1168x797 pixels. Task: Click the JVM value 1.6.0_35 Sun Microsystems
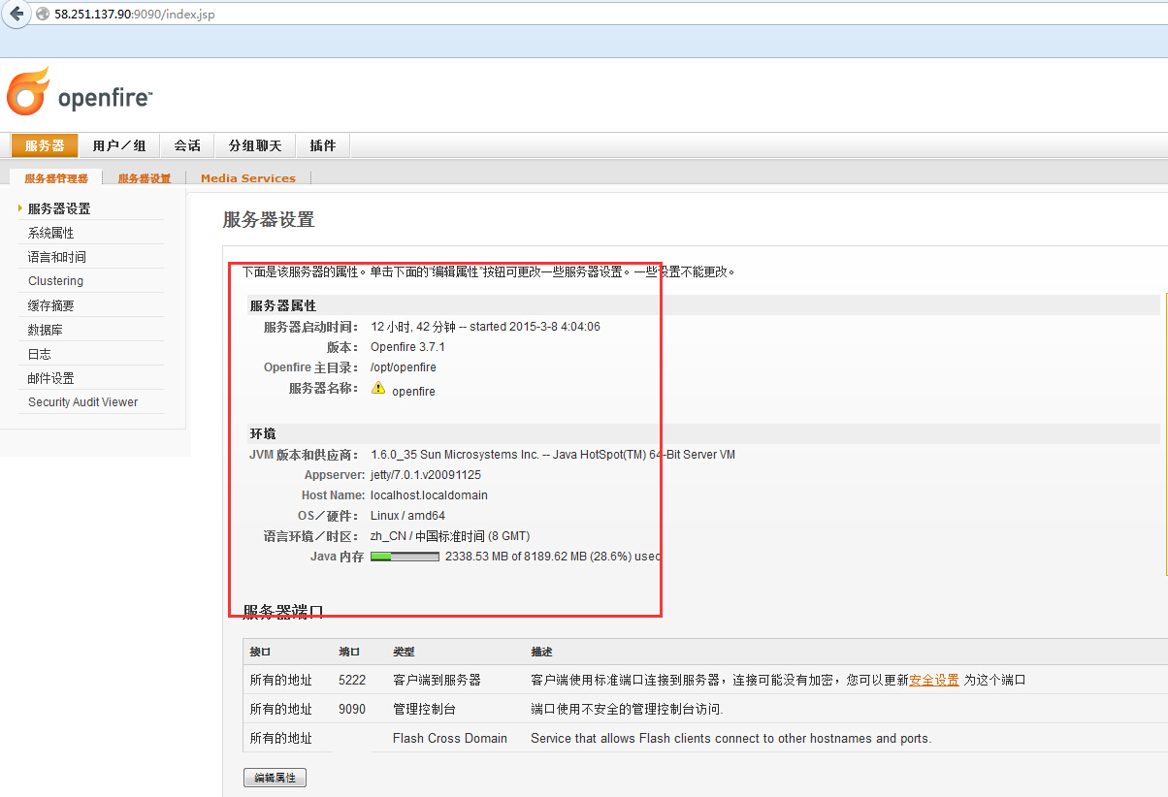click(x=553, y=455)
